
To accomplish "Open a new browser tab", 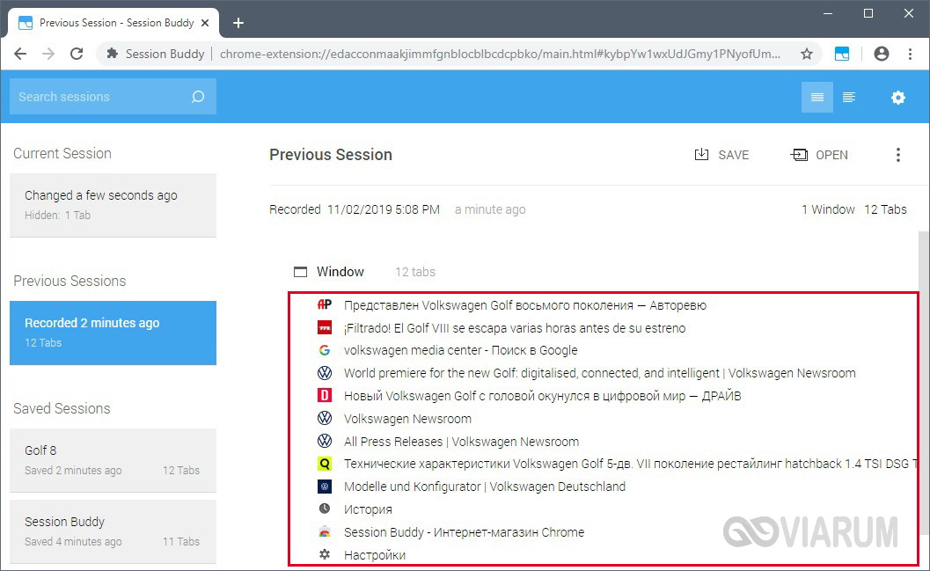I will (238, 23).
